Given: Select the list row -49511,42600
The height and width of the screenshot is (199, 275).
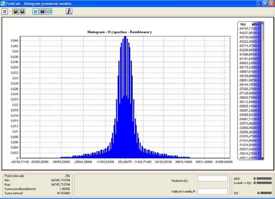Looking at the screenshot, I should (249, 158).
